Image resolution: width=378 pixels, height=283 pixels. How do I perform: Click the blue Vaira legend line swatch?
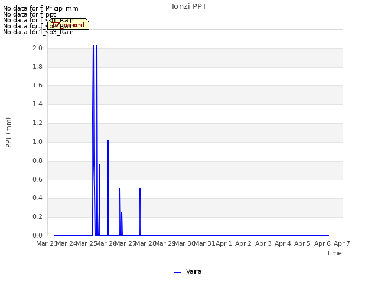click(x=177, y=272)
